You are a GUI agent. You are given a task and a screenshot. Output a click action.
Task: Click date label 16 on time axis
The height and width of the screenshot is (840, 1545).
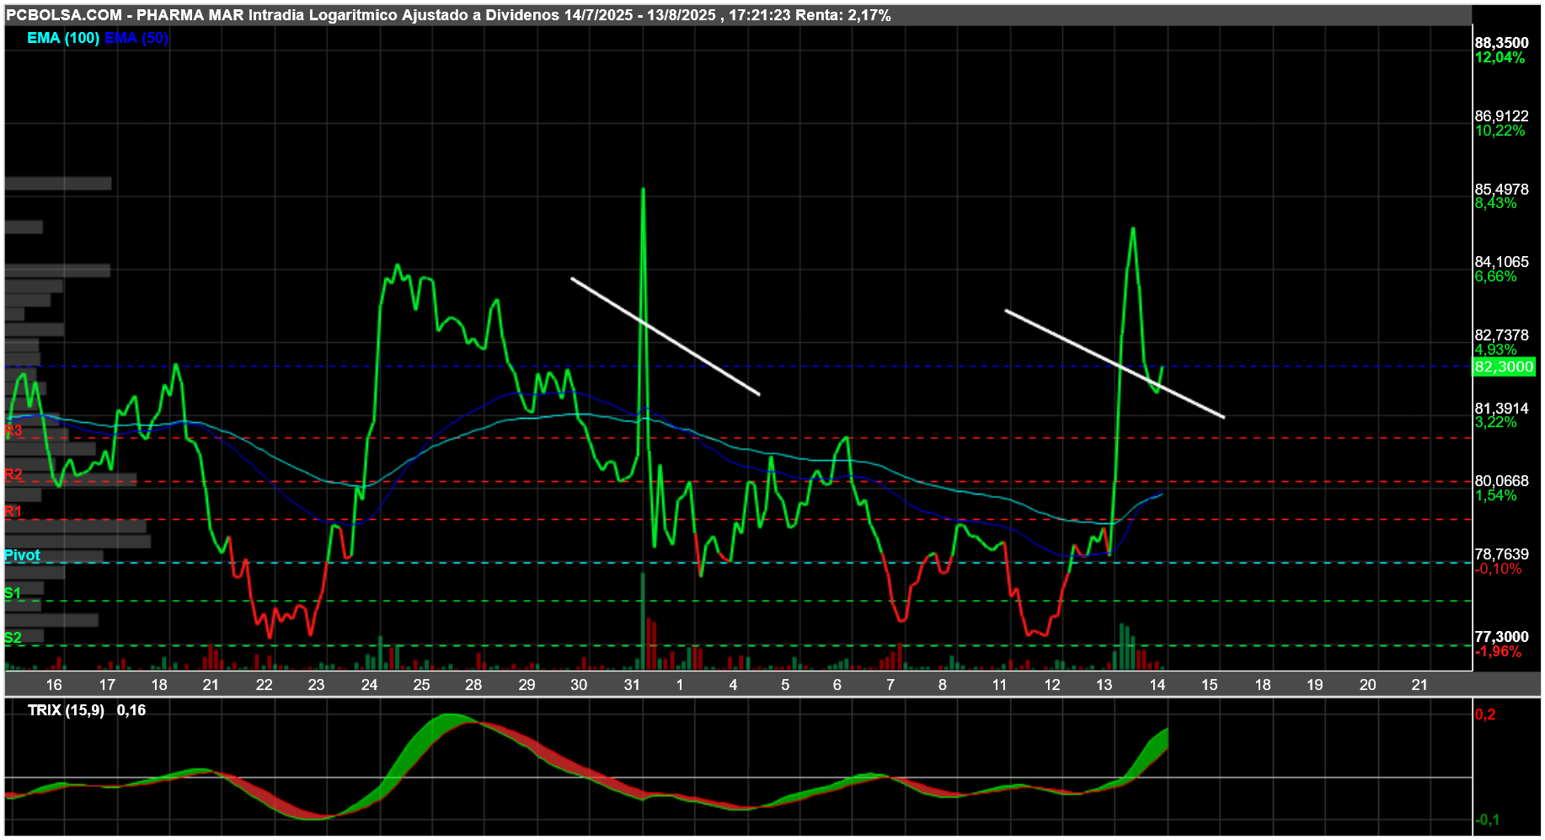click(x=54, y=685)
